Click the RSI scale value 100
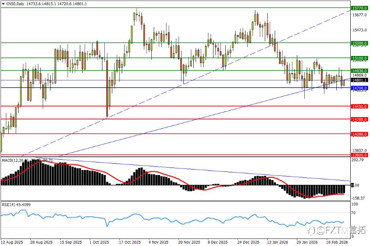 [355, 204]
